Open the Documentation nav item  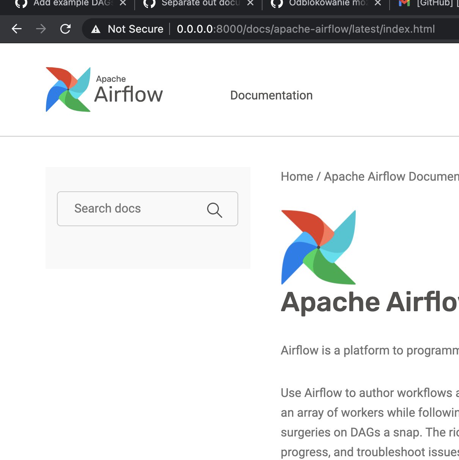271,95
